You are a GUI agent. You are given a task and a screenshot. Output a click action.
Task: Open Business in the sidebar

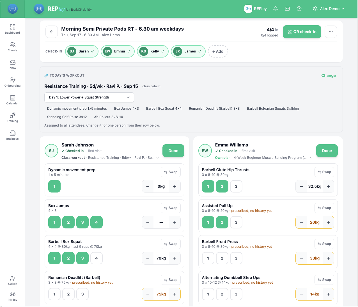(12, 135)
